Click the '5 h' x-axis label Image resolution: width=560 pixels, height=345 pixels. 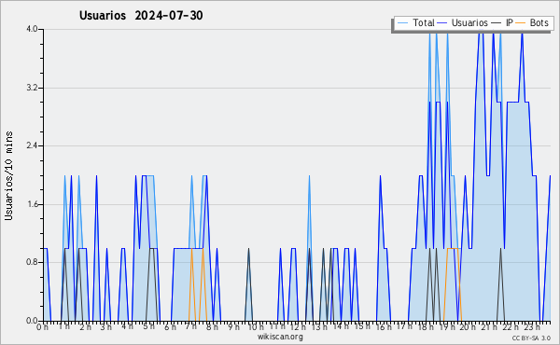(149, 326)
